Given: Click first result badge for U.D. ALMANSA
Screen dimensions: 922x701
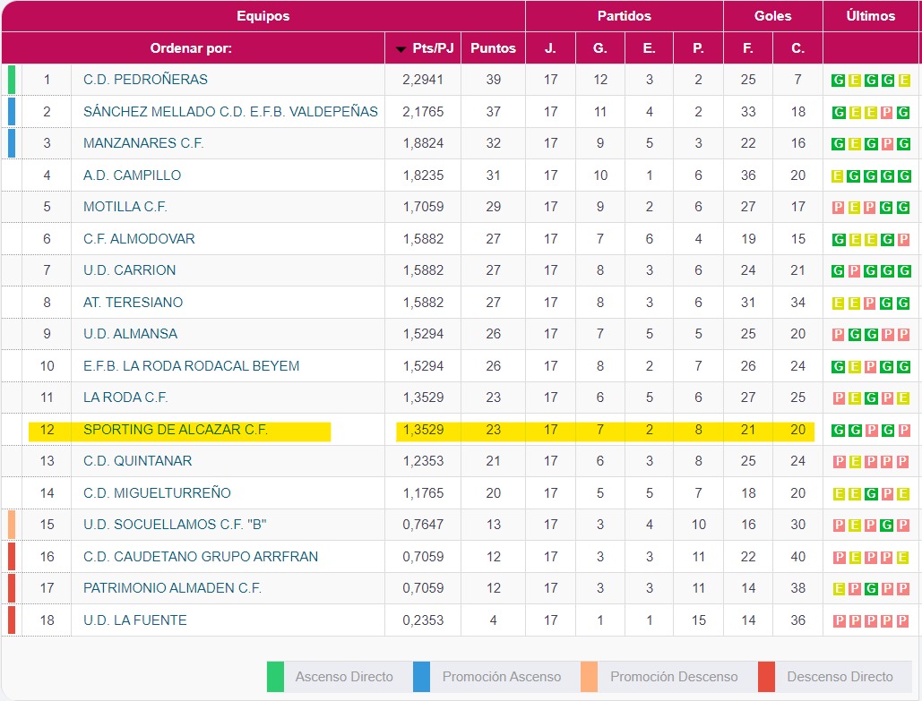Looking at the screenshot, I should 839,335.
